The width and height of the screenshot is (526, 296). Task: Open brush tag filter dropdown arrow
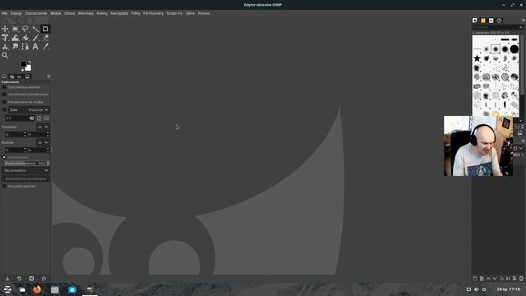(520, 27)
